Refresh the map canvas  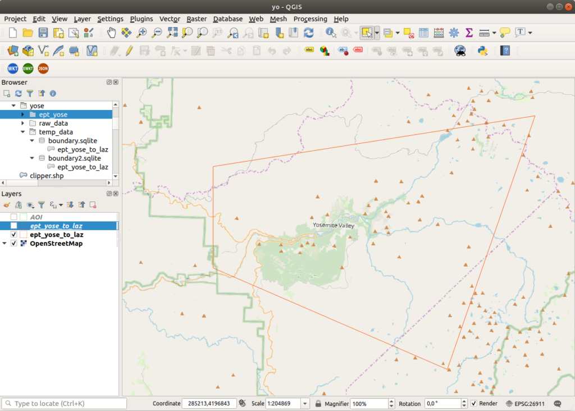coord(309,33)
